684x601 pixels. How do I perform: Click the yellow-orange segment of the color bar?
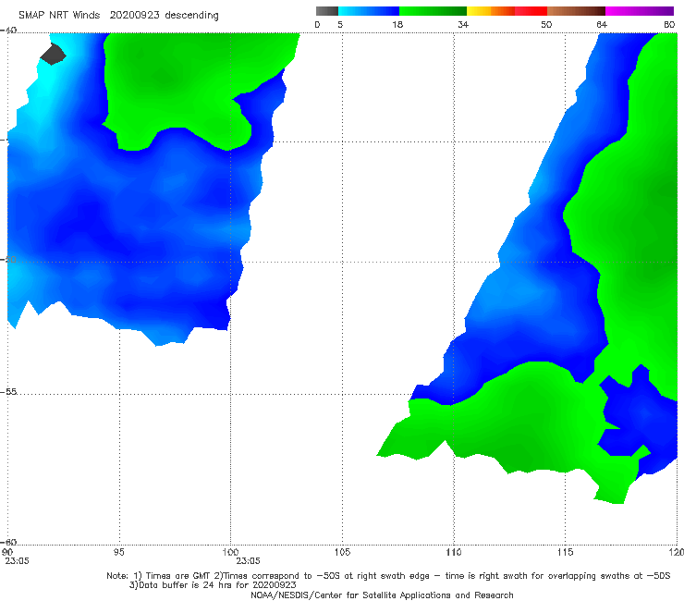point(490,11)
